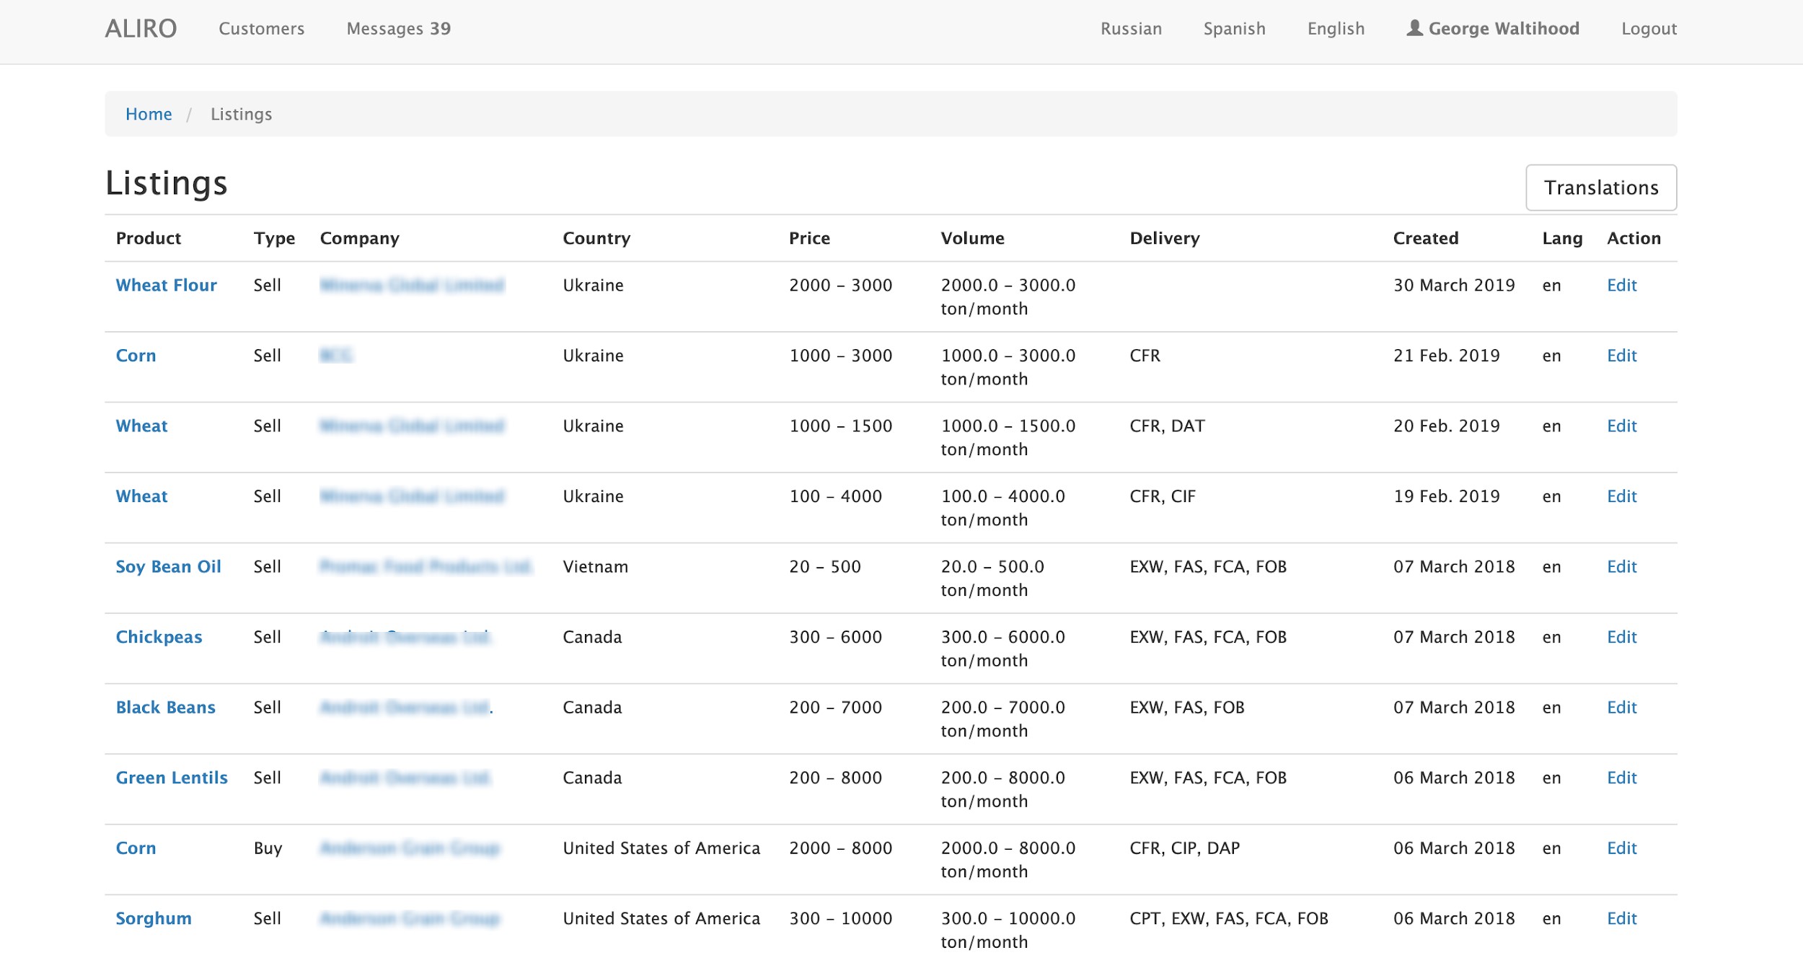The image size is (1803, 963).
Task: Switch language to English
Action: point(1336,29)
